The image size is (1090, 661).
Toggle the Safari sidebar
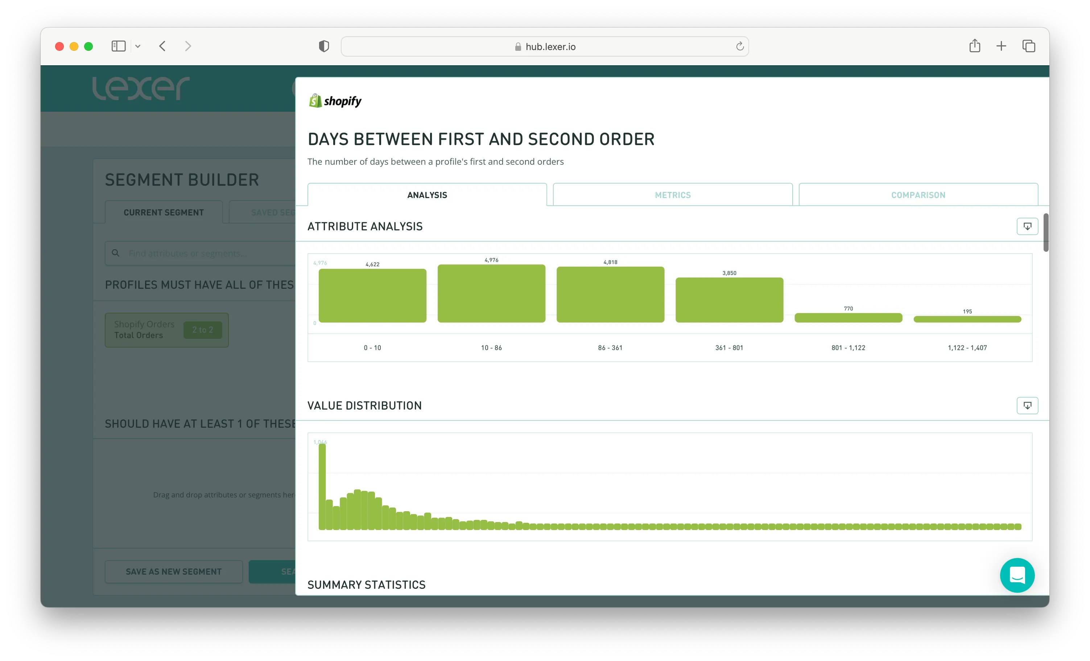[118, 46]
